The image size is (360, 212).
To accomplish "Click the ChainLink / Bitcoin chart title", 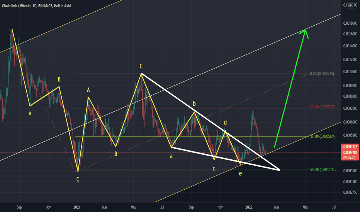I will coord(36,6).
